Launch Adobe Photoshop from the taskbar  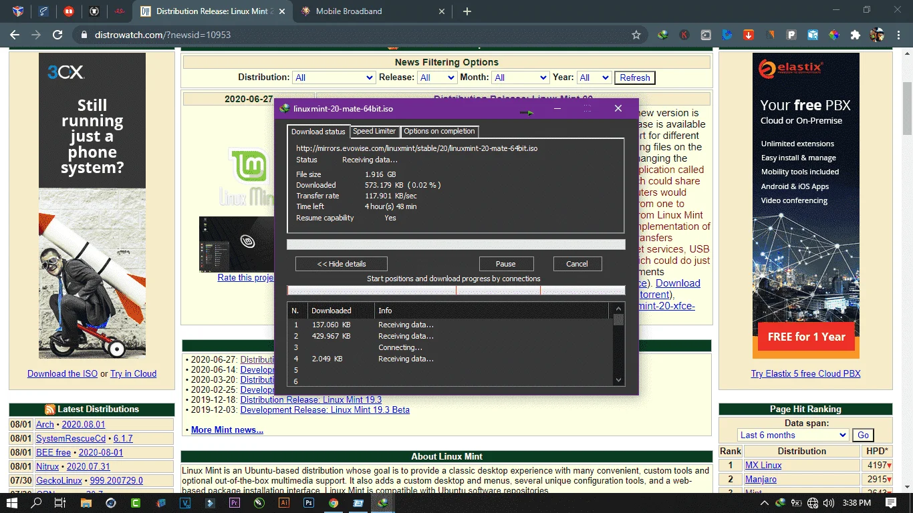(x=309, y=503)
